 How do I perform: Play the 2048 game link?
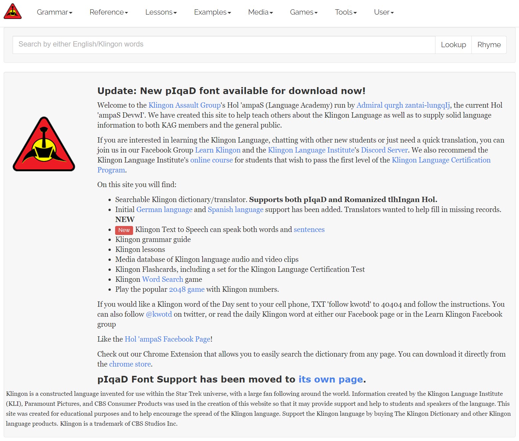tap(187, 289)
